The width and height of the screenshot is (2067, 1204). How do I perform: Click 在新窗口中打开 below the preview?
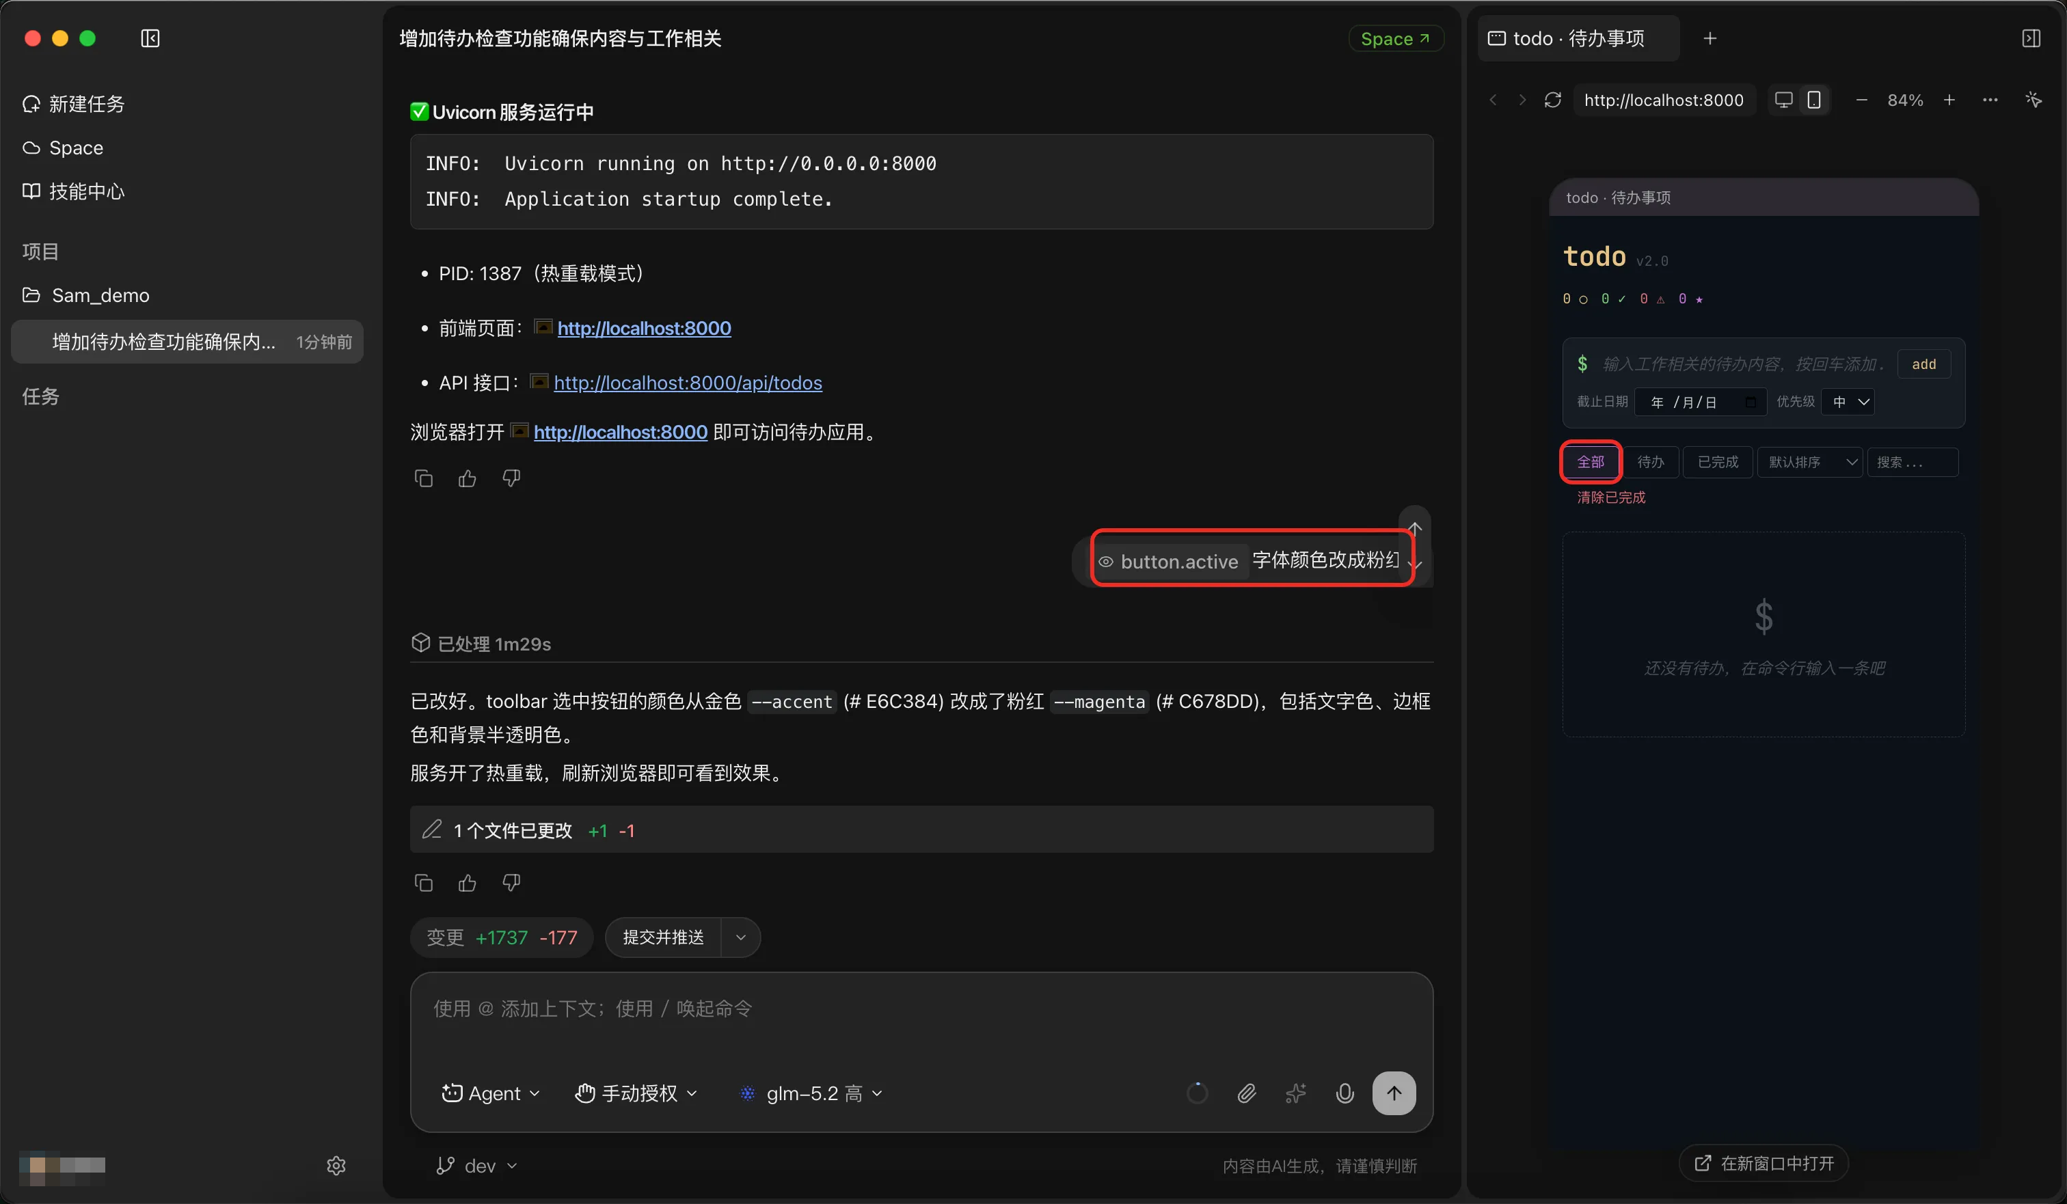pos(1764,1163)
